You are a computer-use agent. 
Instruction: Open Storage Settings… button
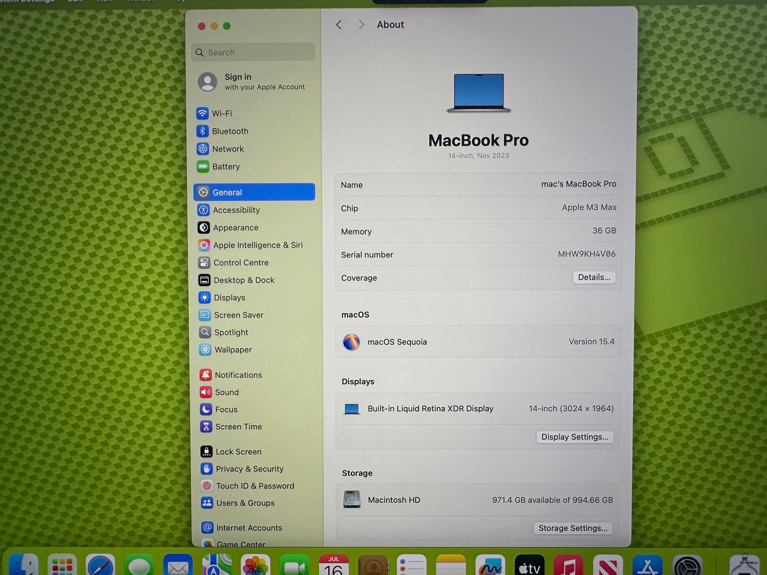[573, 528]
